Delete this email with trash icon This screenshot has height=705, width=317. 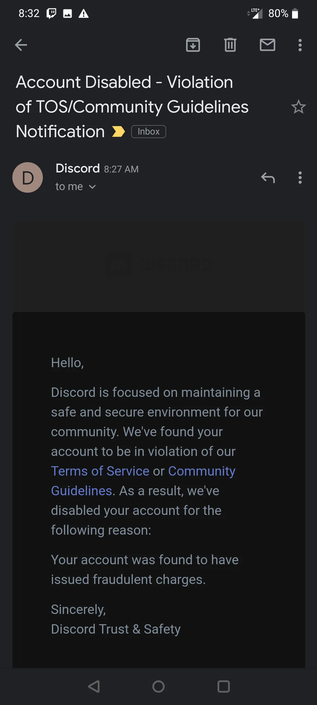pos(230,45)
